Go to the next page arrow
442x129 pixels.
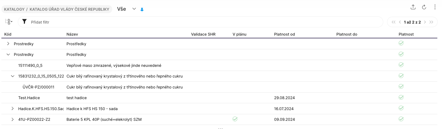pyautogui.click(x=425, y=22)
